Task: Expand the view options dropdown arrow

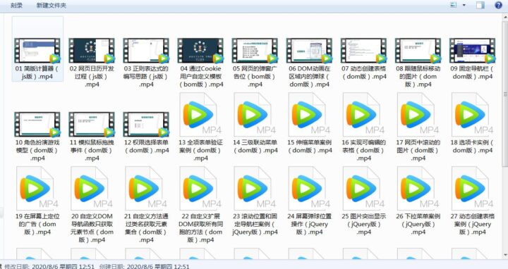Action: (x=464, y=5)
